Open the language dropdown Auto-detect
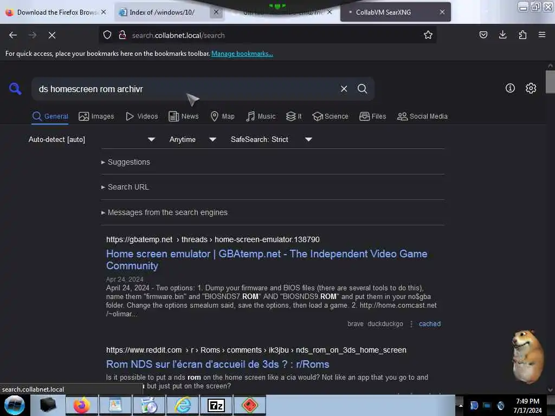Screen dimensions: 555x416 [x=92, y=139]
